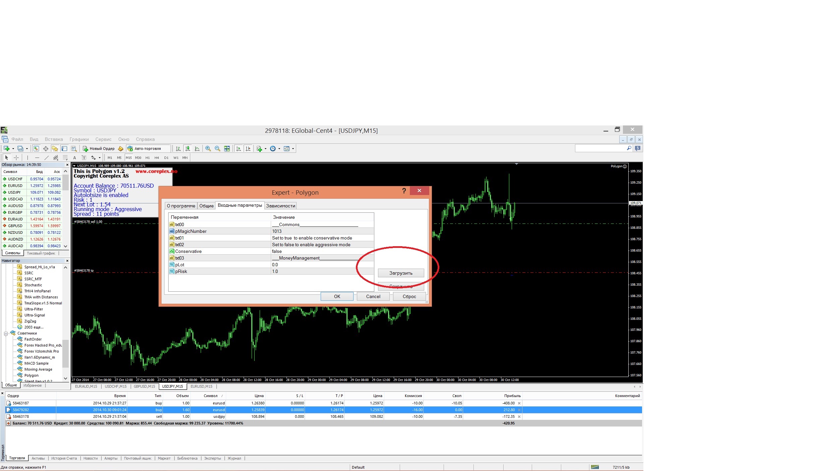
Task: Expand the profiles dropdown arrow
Action: click(27, 149)
